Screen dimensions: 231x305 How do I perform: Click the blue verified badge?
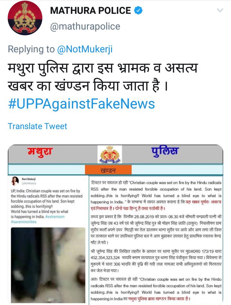point(138,11)
